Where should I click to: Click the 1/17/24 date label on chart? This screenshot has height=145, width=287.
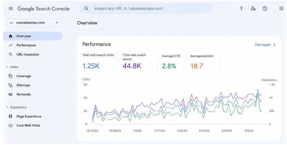(160, 131)
